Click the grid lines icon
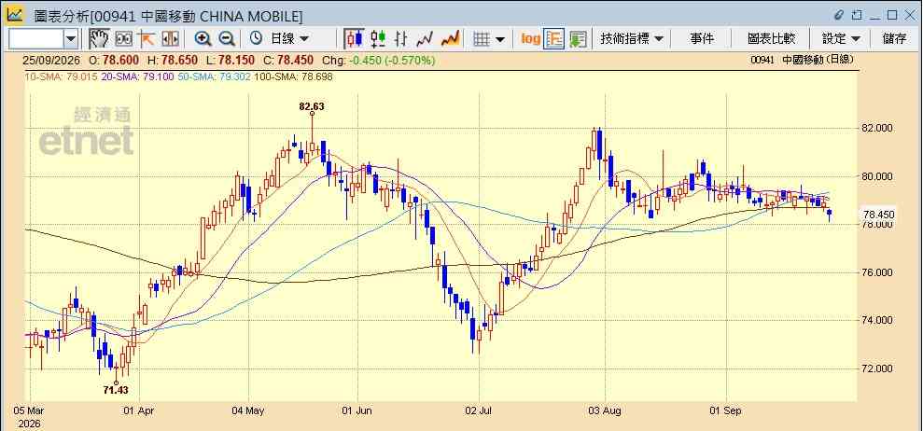This screenshot has height=431, width=923. click(x=482, y=39)
